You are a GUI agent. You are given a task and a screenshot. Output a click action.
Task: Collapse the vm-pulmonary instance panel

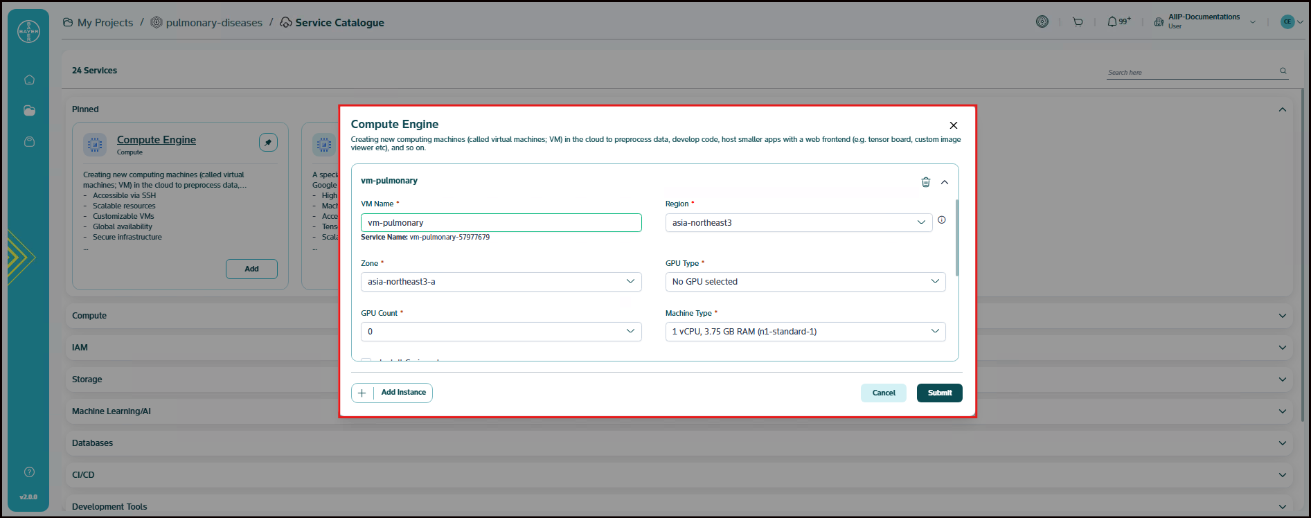(945, 182)
